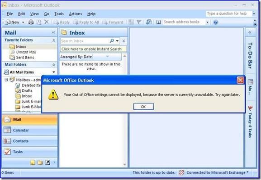The height and width of the screenshot is (180, 261).
Task: Open the Edit menu
Action: click(21, 14)
